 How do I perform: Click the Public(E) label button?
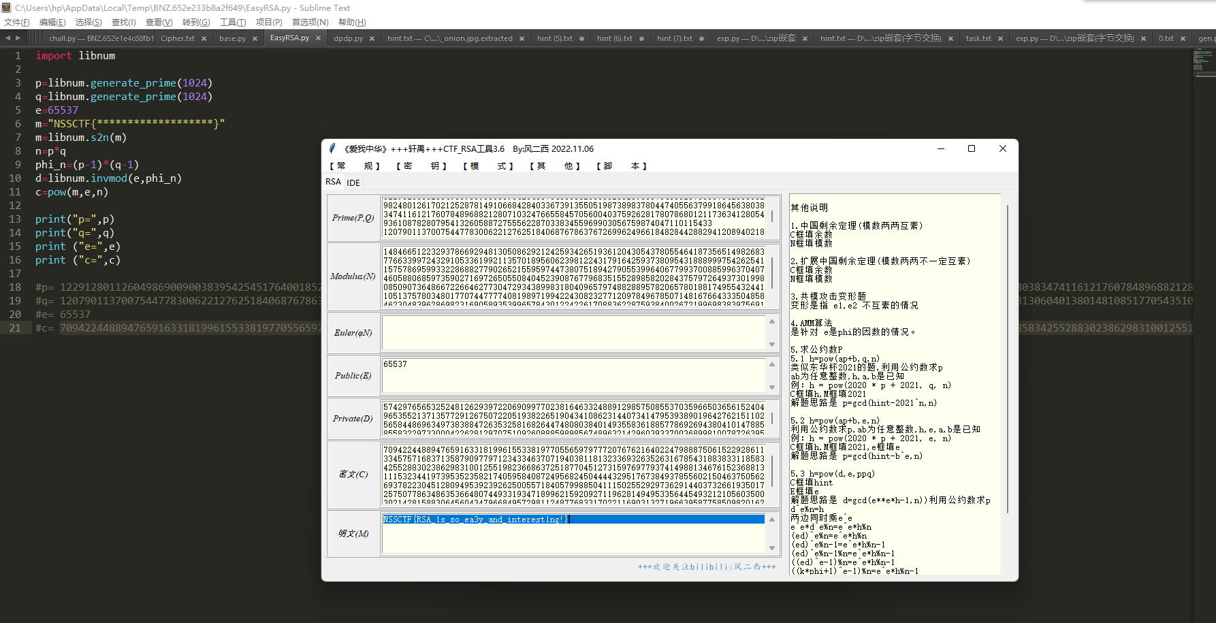click(x=353, y=376)
